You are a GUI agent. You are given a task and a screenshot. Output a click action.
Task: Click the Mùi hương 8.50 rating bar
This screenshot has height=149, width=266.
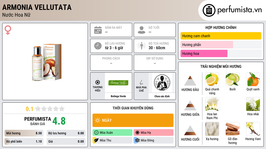(x=24, y=133)
